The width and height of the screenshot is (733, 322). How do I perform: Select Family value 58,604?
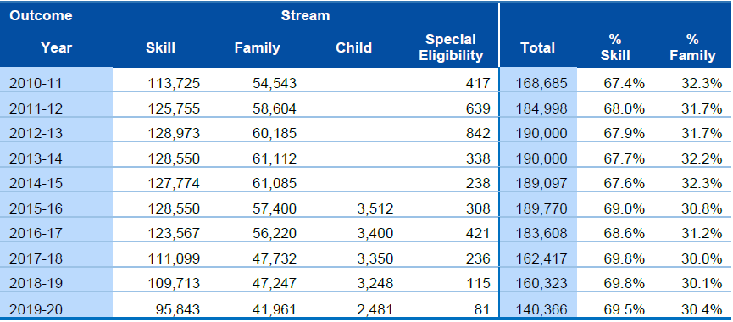(x=275, y=108)
